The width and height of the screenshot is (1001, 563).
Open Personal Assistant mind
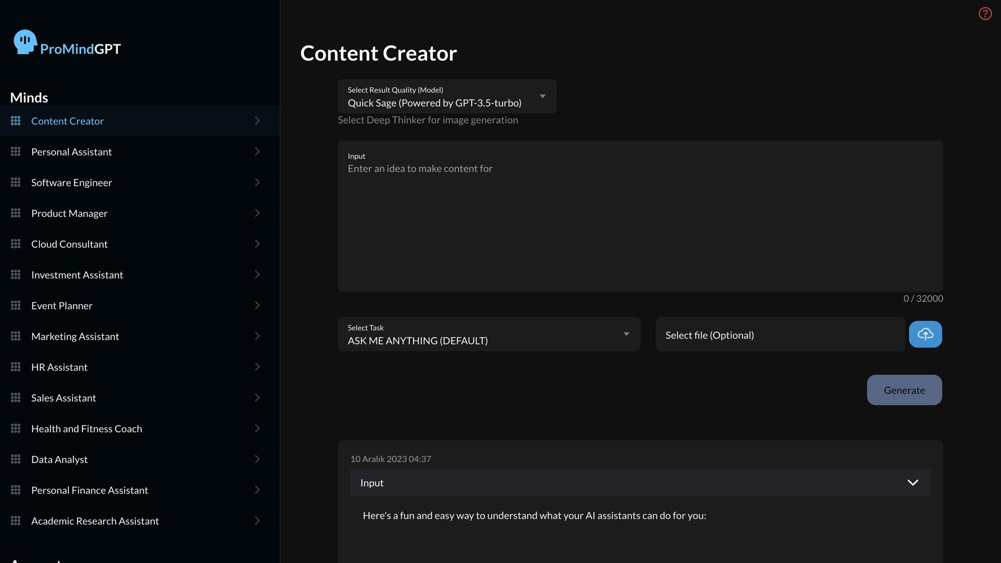71,152
